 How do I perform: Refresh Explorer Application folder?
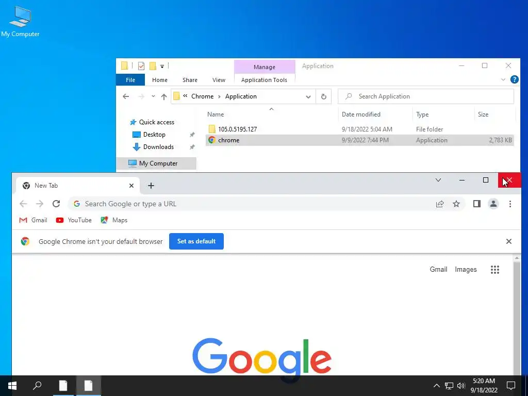[x=324, y=96]
